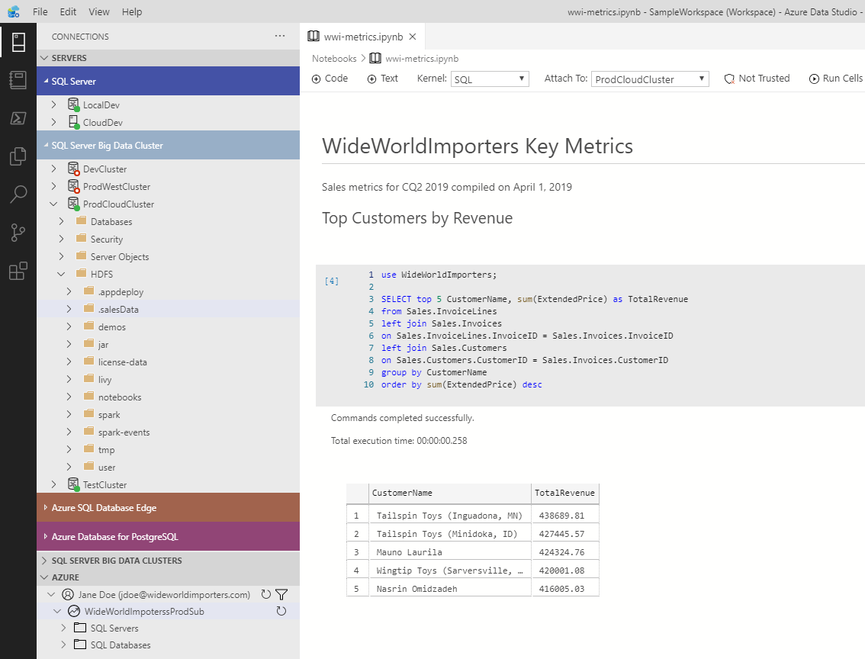
Task: Collapse the HDFS folder
Action: coord(61,274)
